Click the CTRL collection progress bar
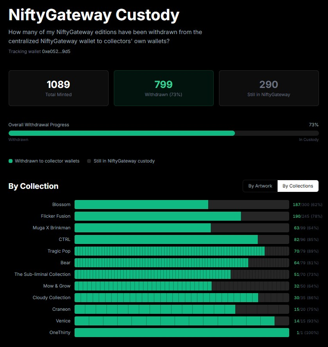Viewport: 328px width, 347px height. tap(182, 239)
